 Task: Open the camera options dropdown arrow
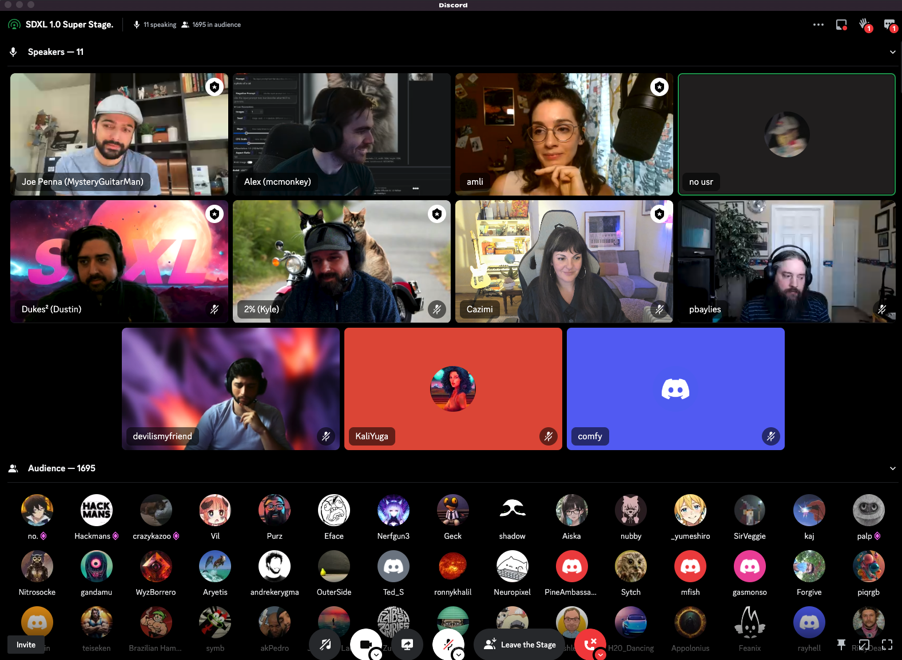click(376, 654)
